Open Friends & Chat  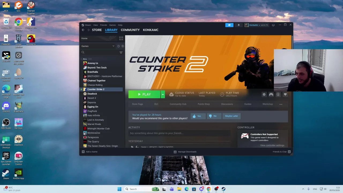[282, 152]
